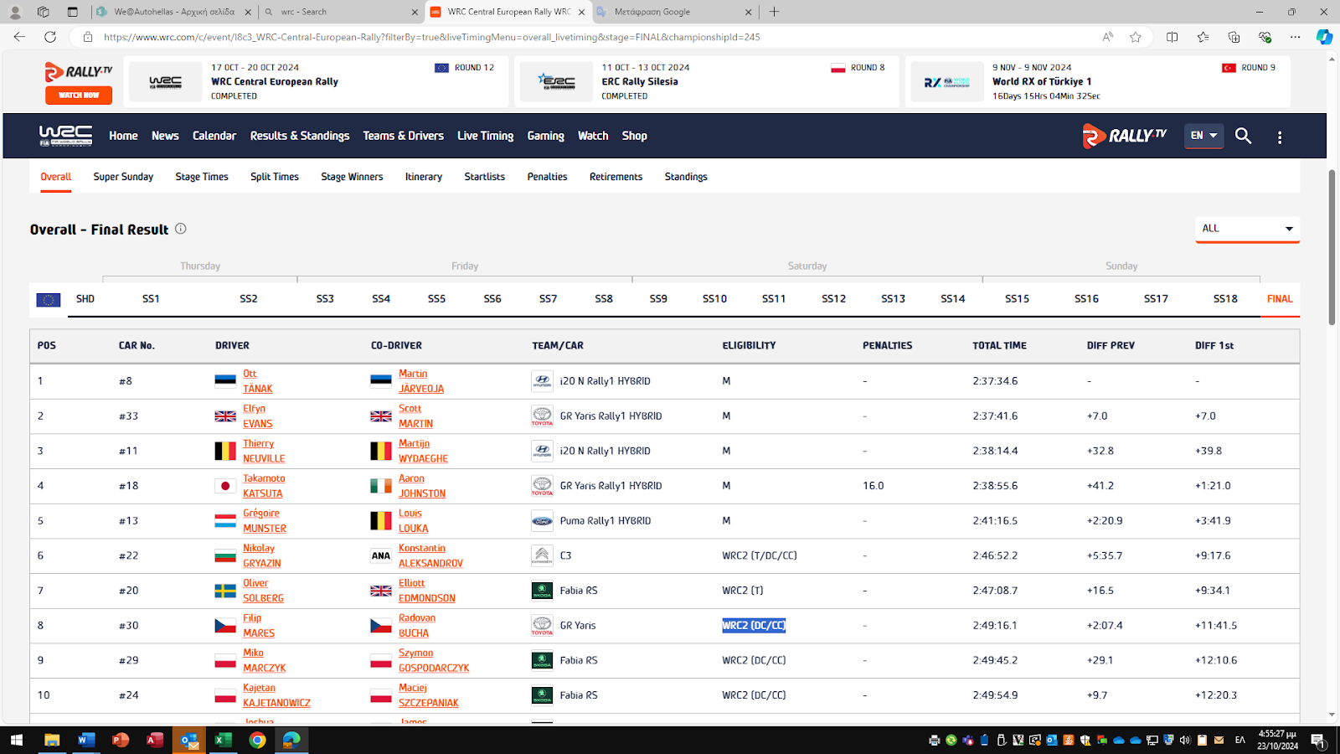Open the Retirements tab
Image resolution: width=1340 pixels, height=754 pixels.
[616, 177]
